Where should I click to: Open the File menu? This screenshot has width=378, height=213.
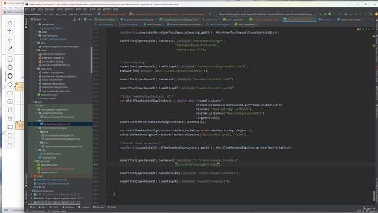click(x=27, y=9)
